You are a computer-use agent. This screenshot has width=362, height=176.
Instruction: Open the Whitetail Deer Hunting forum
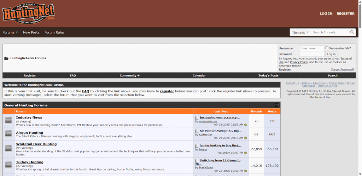tap(36, 144)
